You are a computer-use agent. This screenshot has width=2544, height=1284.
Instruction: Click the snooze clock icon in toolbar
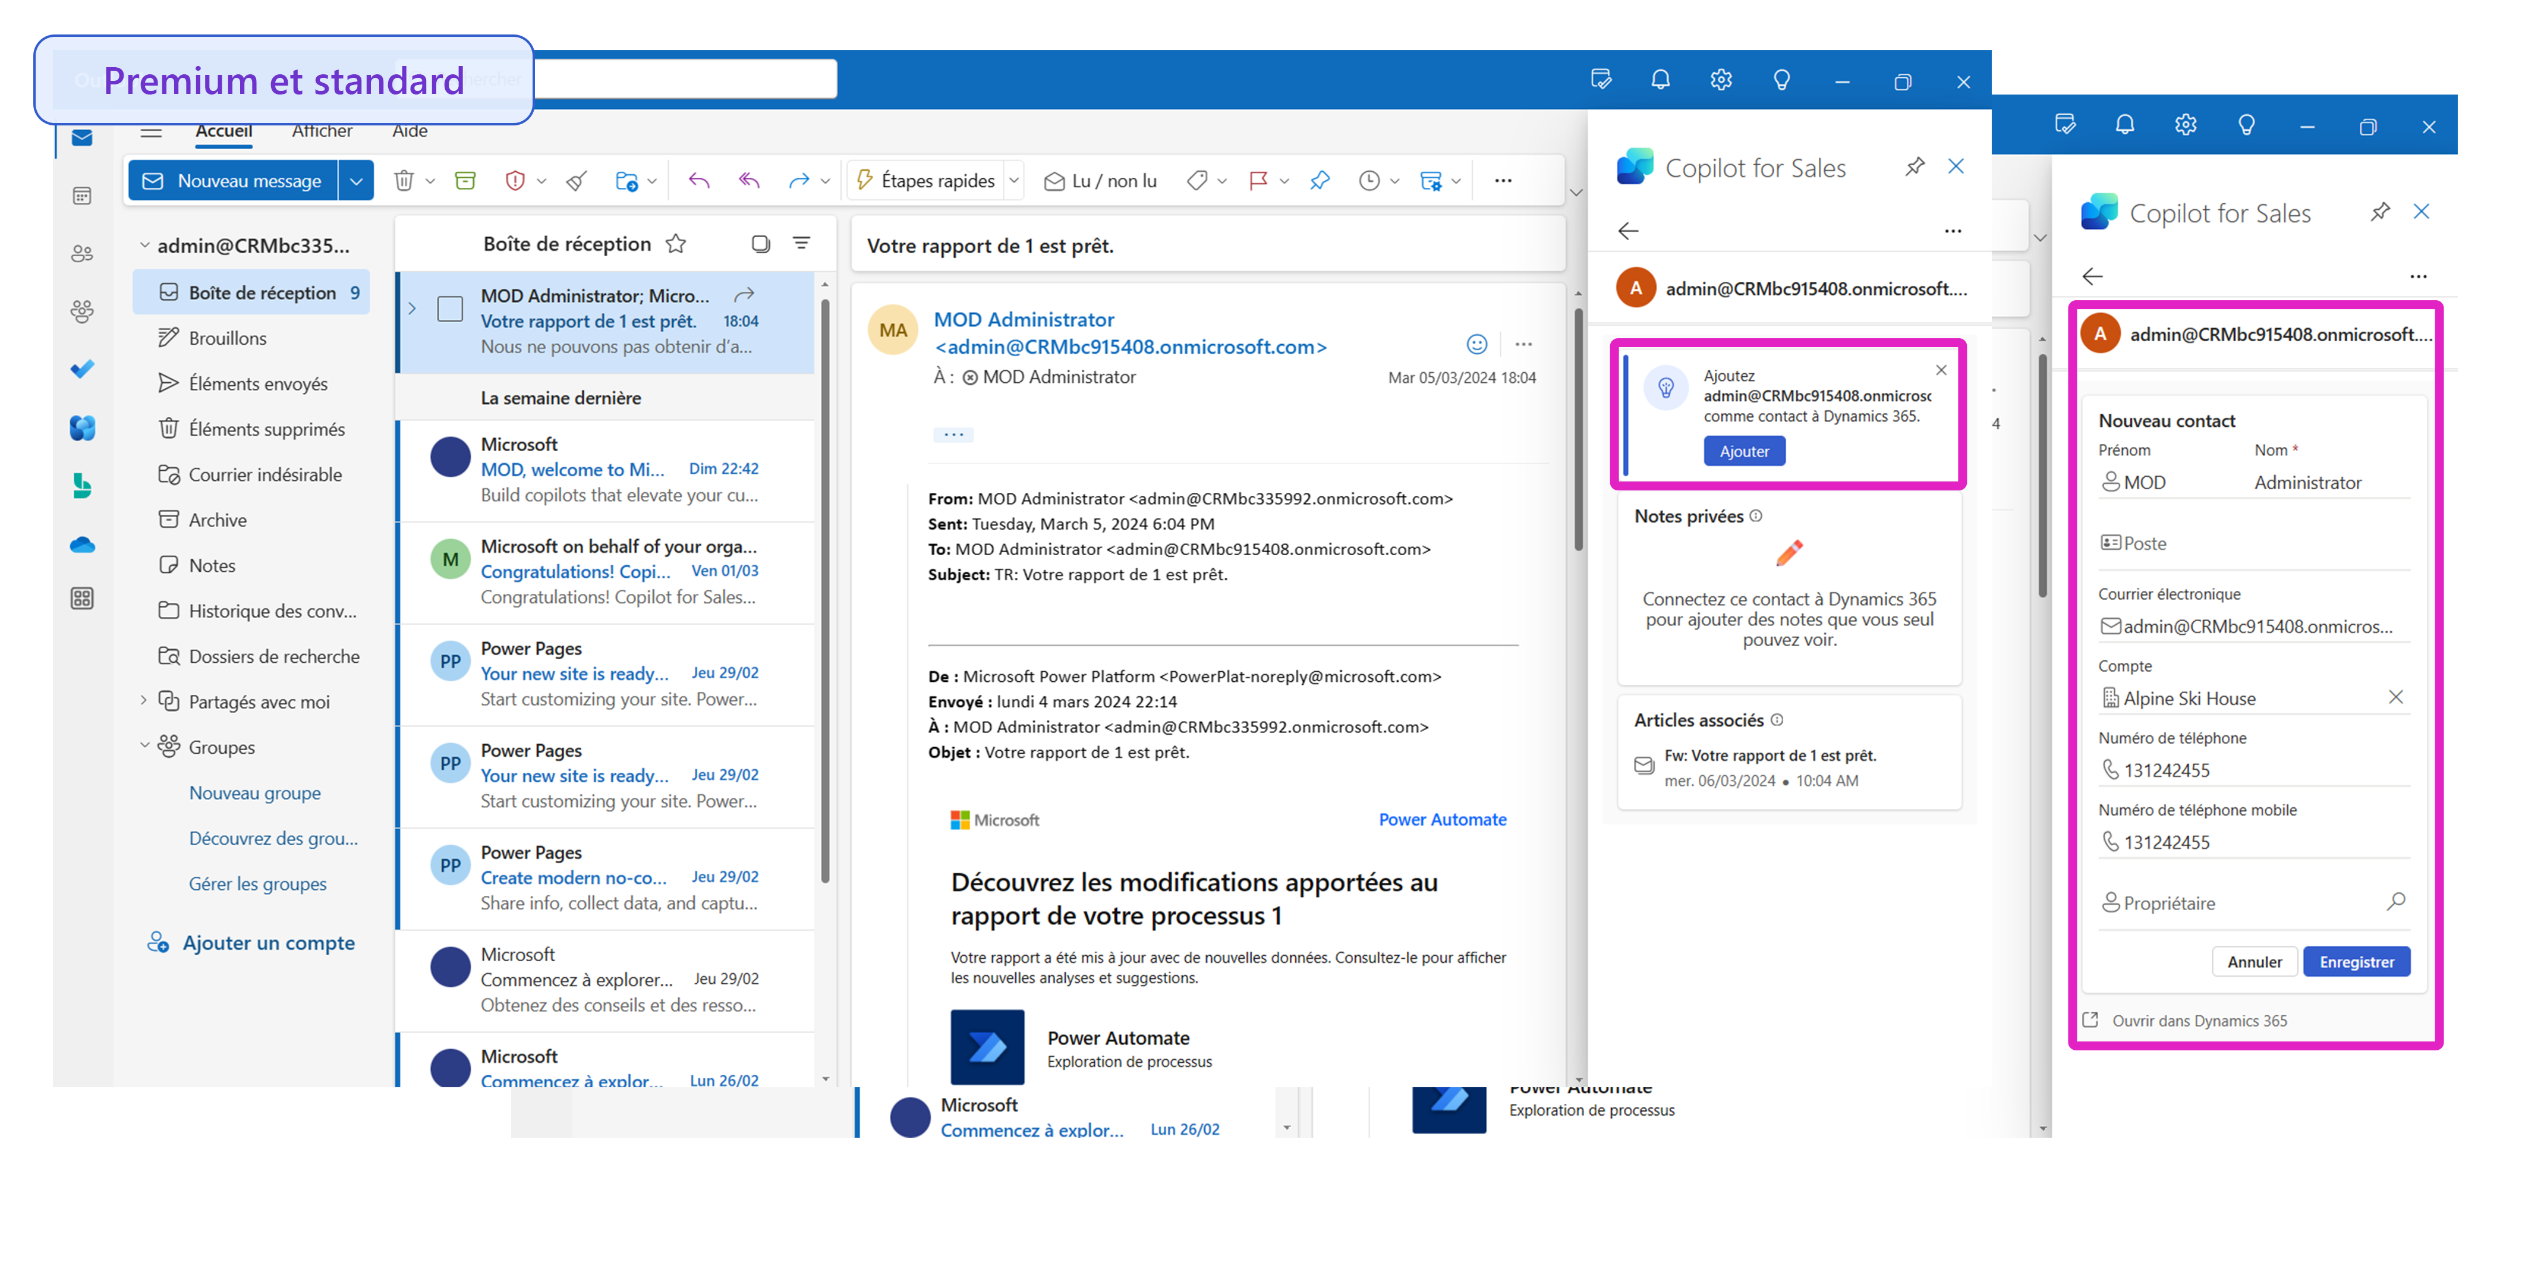pos(1369,180)
